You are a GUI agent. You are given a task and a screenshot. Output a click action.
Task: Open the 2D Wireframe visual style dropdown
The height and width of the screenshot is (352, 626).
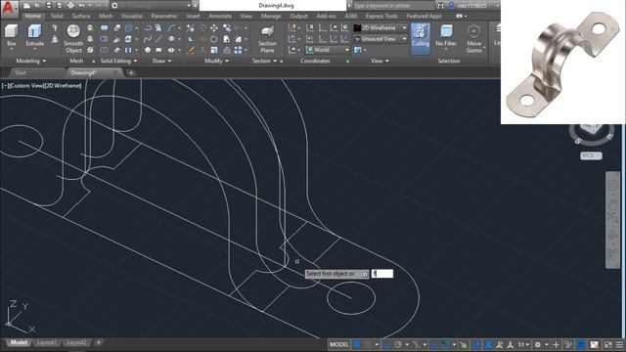pos(380,28)
